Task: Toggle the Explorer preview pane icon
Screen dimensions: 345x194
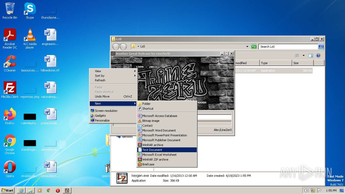Action: pyautogui.click(x=310, y=56)
